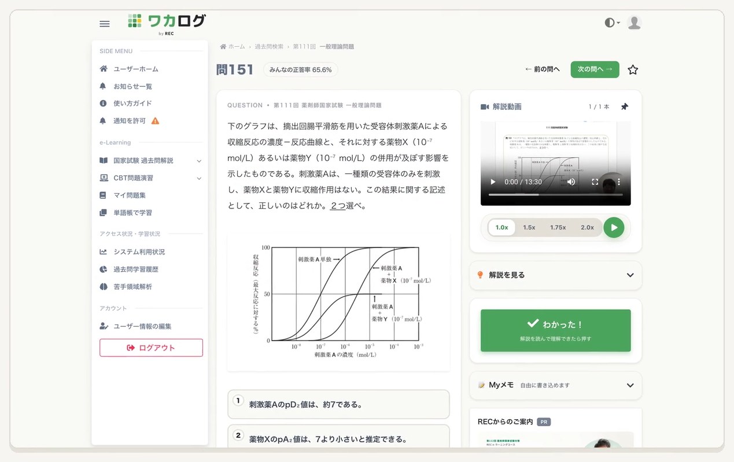Click みんなの正答率 65.6% badge
The height and width of the screenshot is (462, 734).
(x=300, y=69)
